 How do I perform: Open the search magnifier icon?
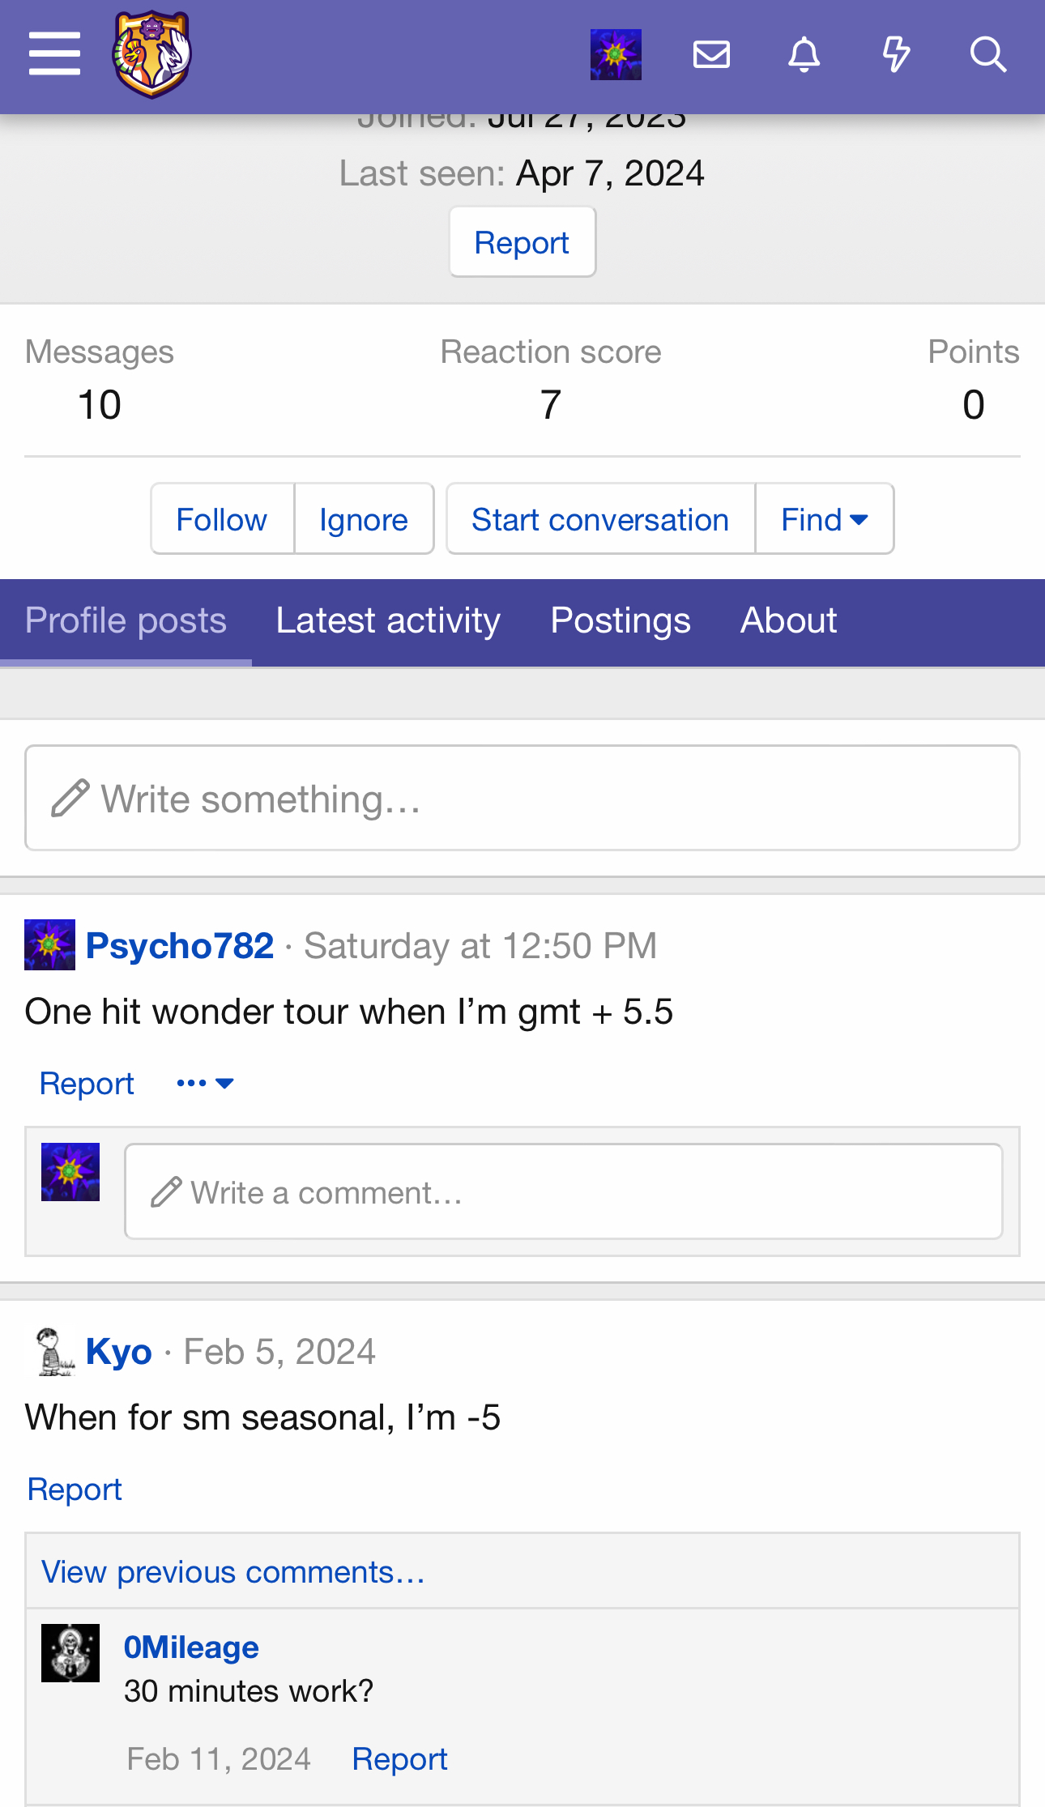point(988,54)
